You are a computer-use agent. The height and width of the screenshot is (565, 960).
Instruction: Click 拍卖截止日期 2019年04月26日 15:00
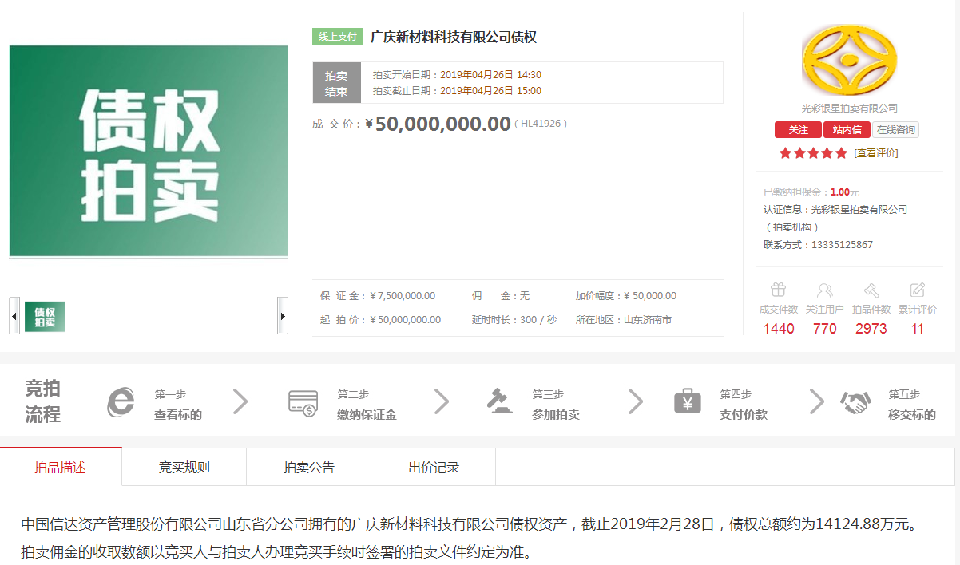[457, 90]
